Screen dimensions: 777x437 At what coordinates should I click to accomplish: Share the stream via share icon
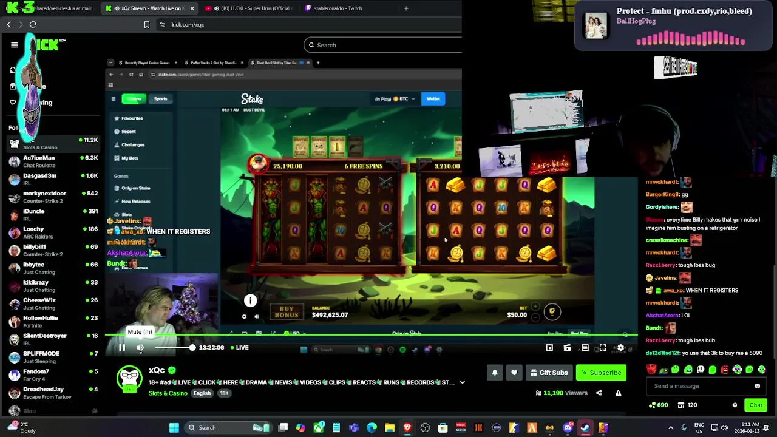(x=599, y=393)
